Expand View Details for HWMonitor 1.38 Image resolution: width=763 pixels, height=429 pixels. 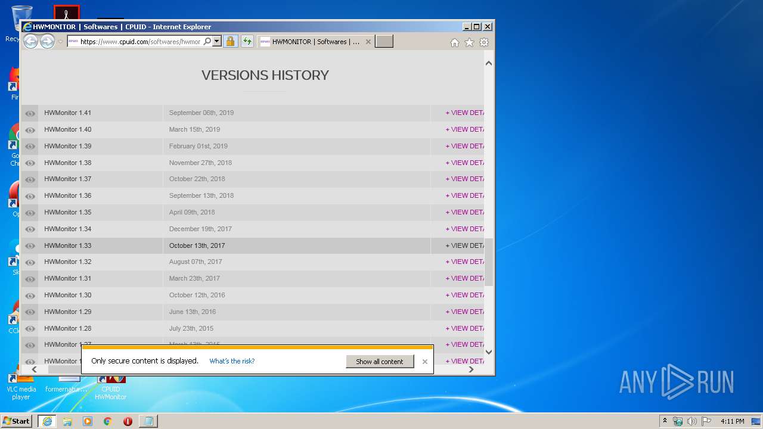pyautogui.click(x=465, y=163)
